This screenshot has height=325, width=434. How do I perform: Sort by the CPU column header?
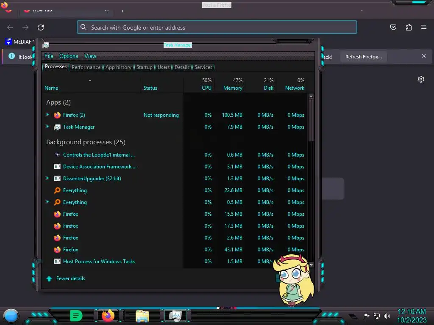tap(199, 84)
